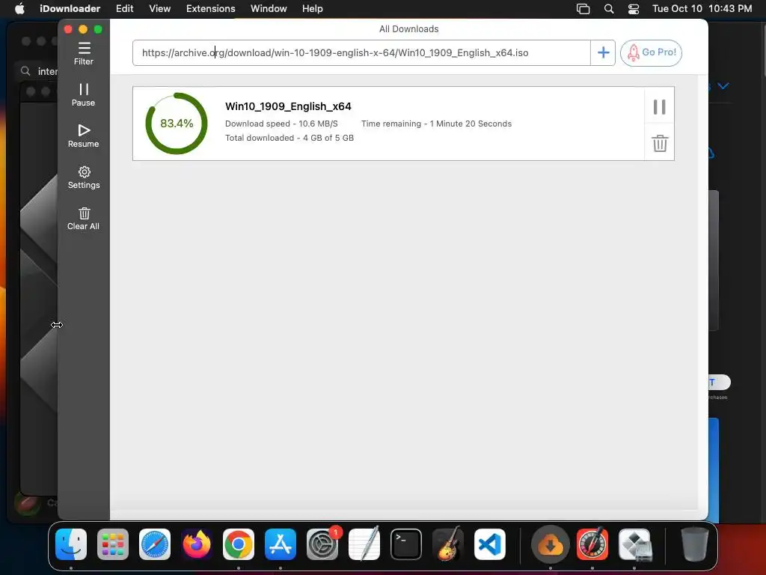Pause the Win10_1909_English_x64 download
Screen dimensions: 766x575
pyautogui.click(x=660, y=106)
